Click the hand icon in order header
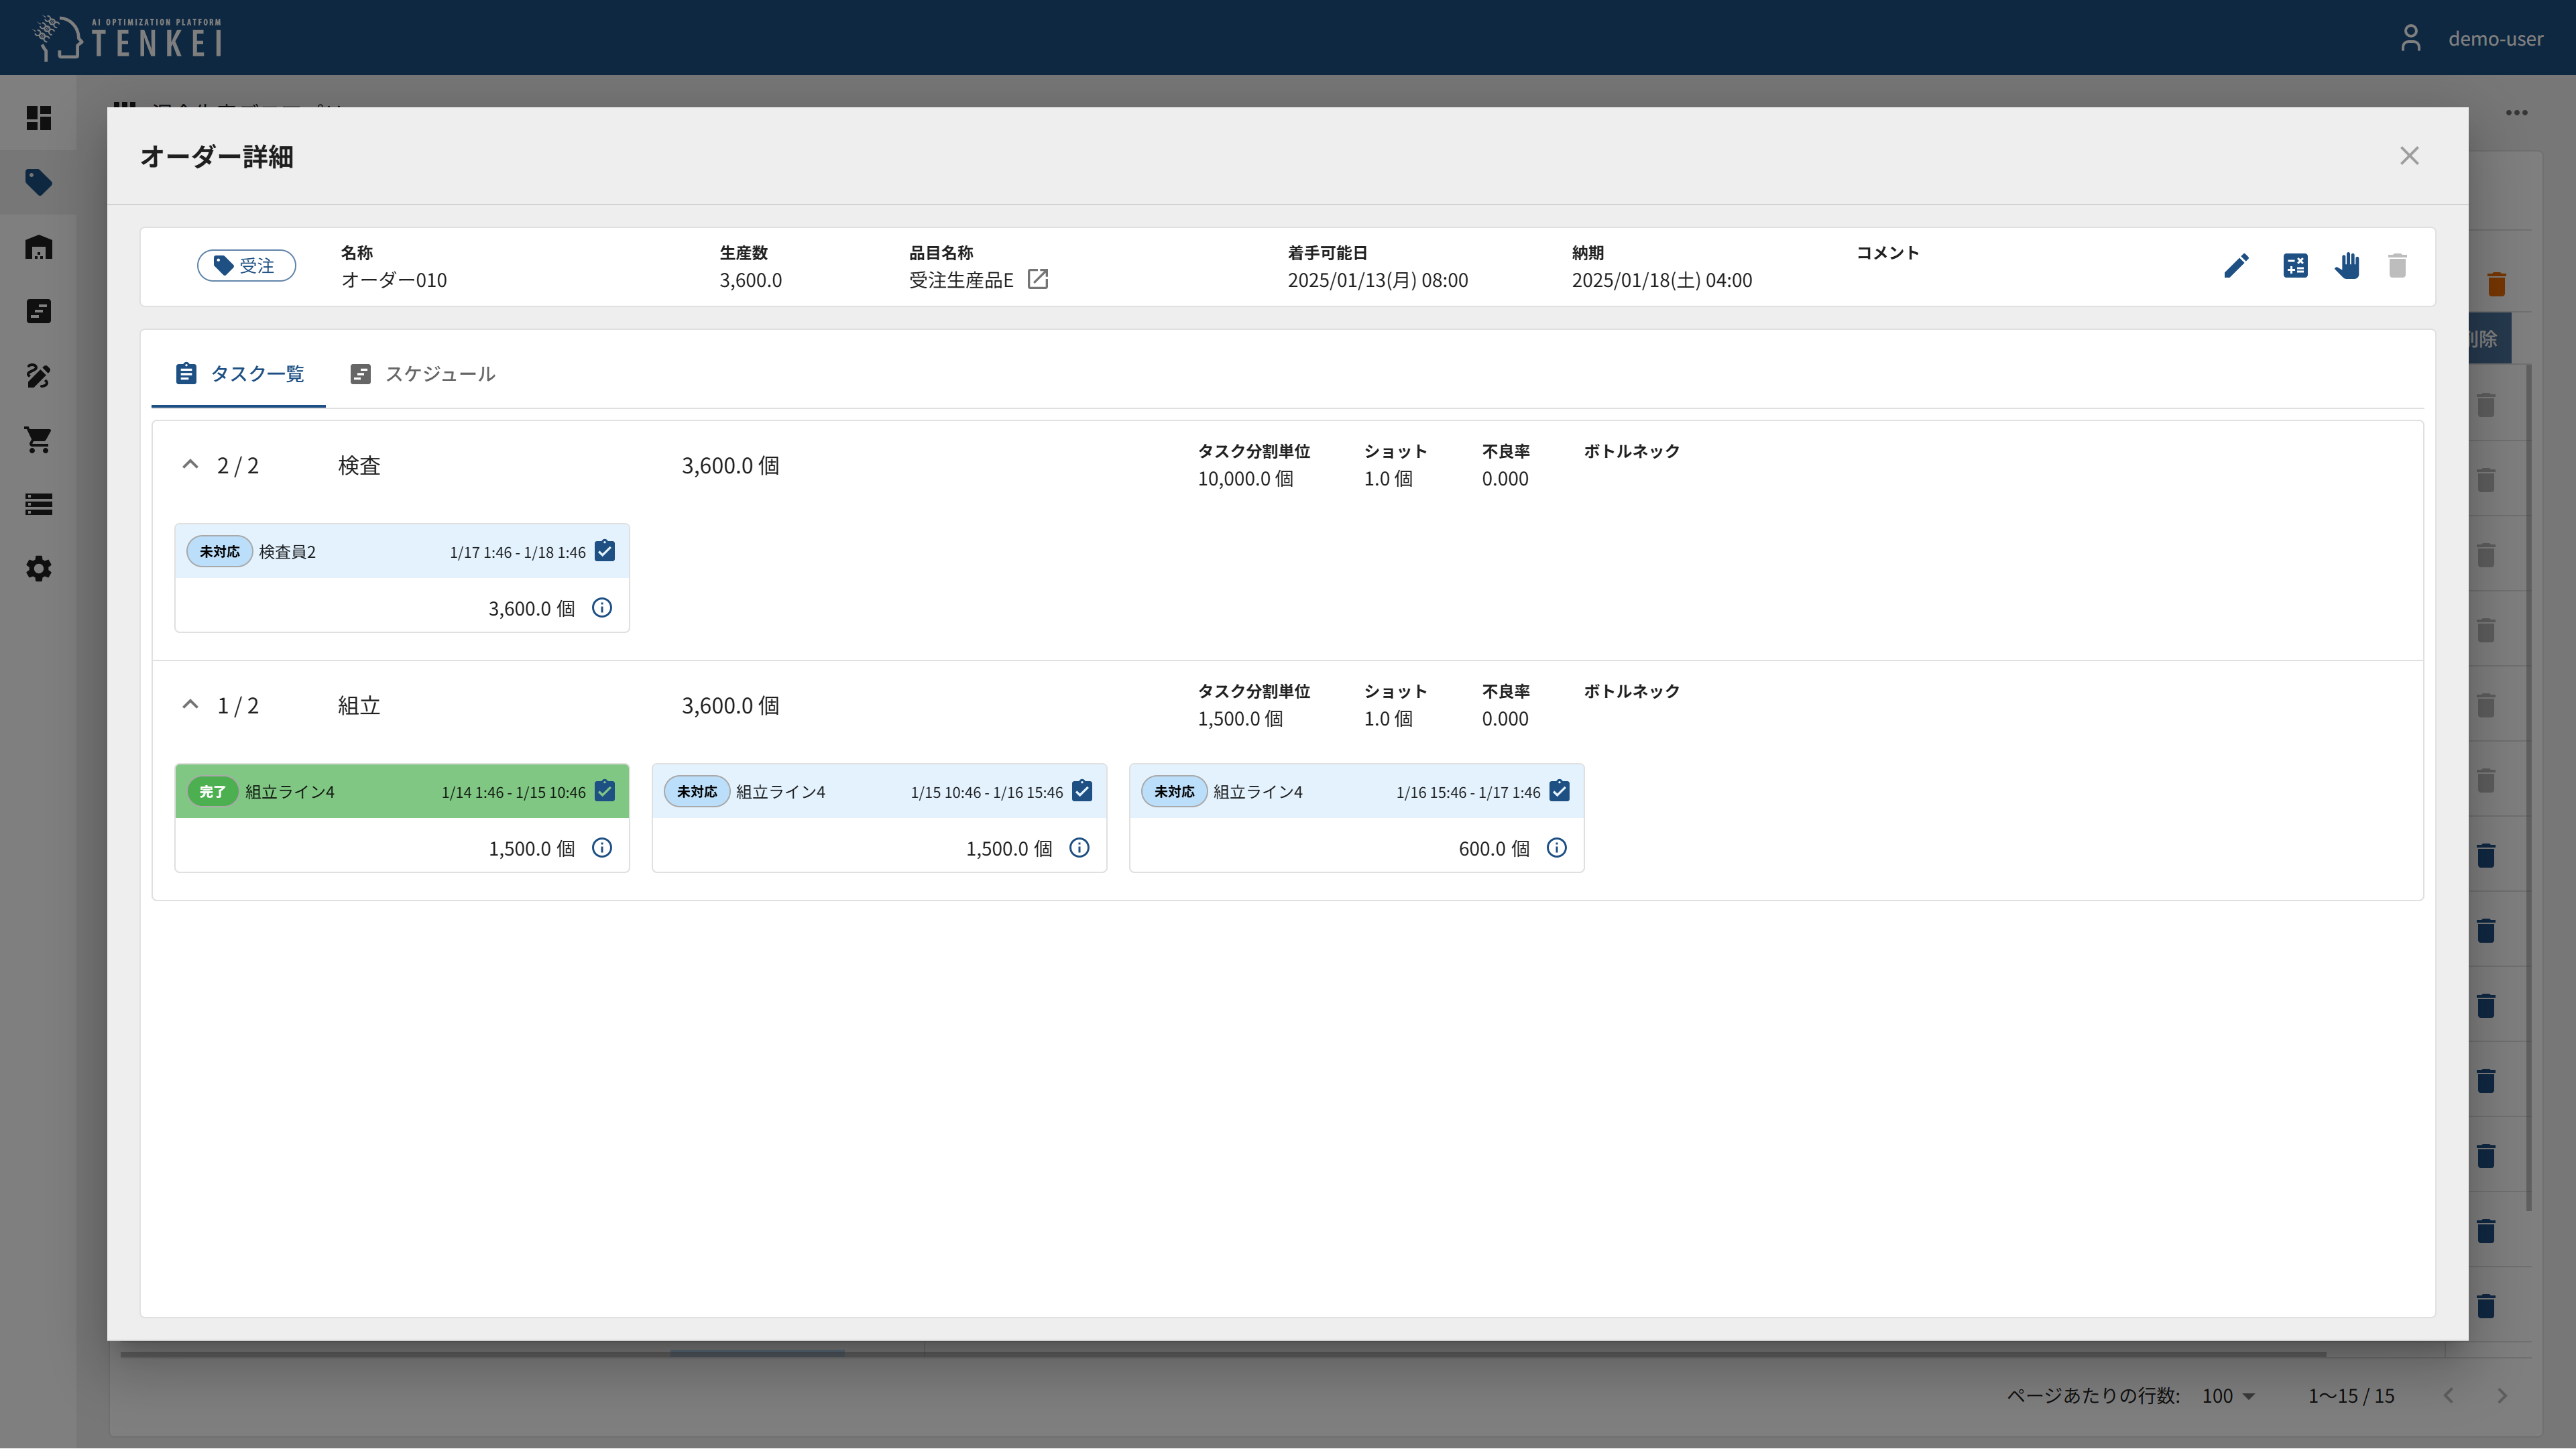Screen dimensions: 2576x1449 (x=2347, y=266)
